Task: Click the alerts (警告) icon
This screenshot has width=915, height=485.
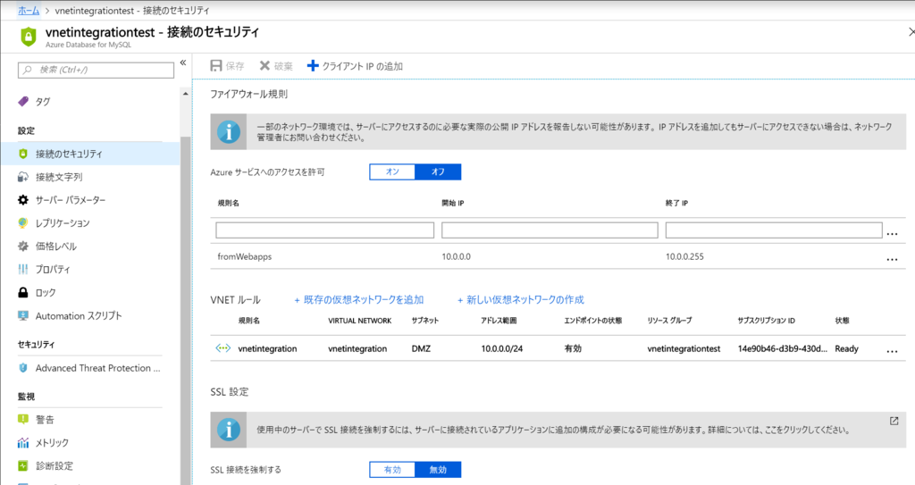Action: coord(23,420)
